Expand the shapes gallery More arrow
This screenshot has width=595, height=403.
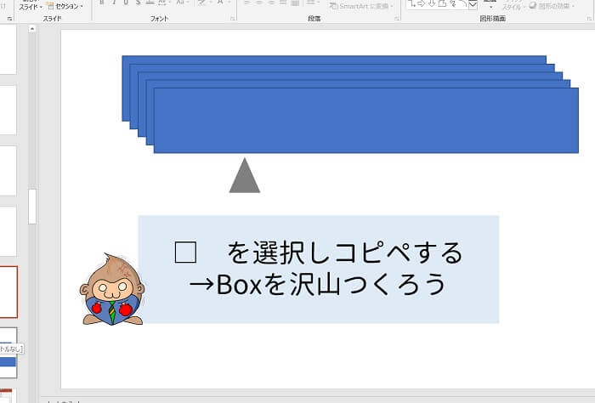pyautogui.click(x=473, y=5)
